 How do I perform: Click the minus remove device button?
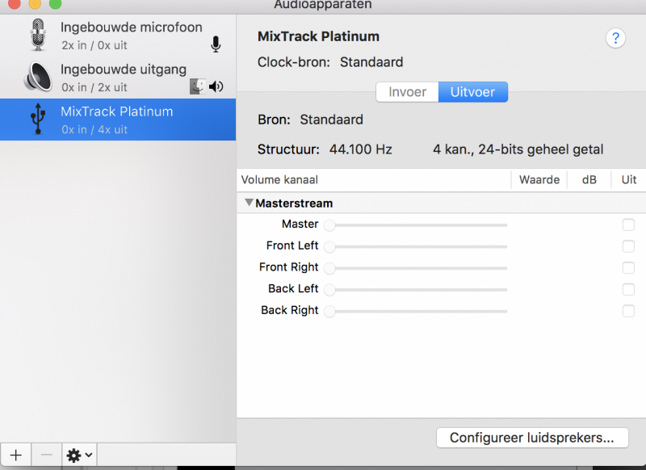pyautogui.click(x=47, y=455)
